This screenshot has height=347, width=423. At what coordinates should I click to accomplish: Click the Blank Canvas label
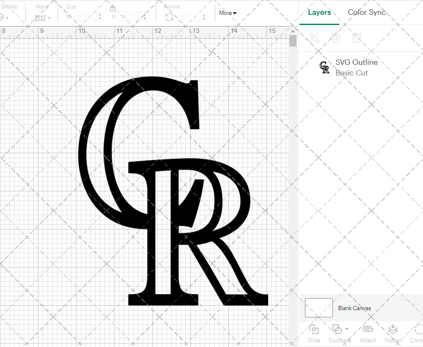354,308
